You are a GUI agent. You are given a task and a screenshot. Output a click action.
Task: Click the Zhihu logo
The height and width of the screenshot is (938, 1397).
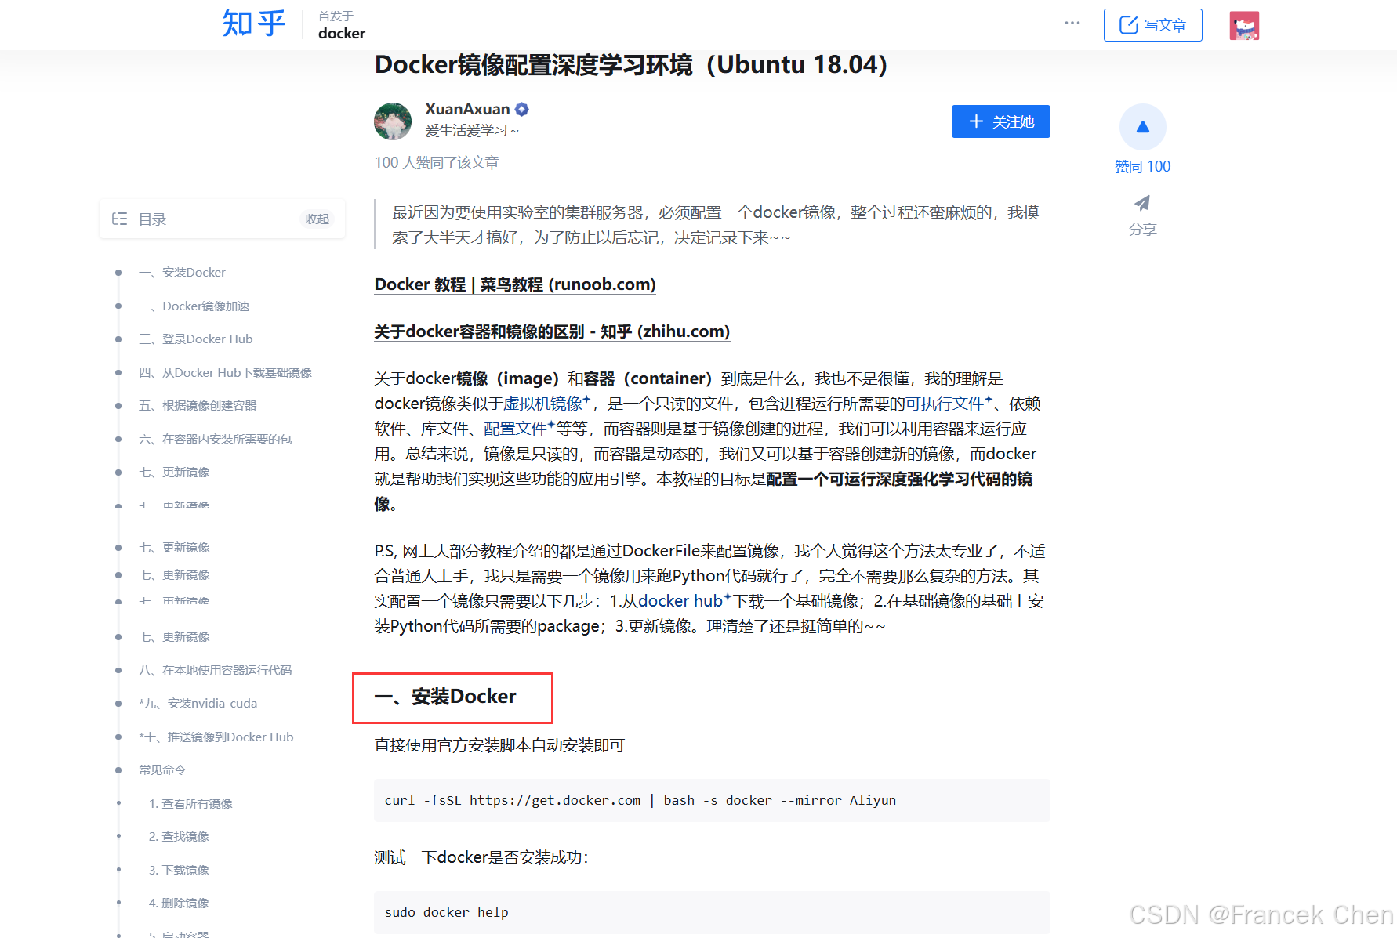click(252, 24)
